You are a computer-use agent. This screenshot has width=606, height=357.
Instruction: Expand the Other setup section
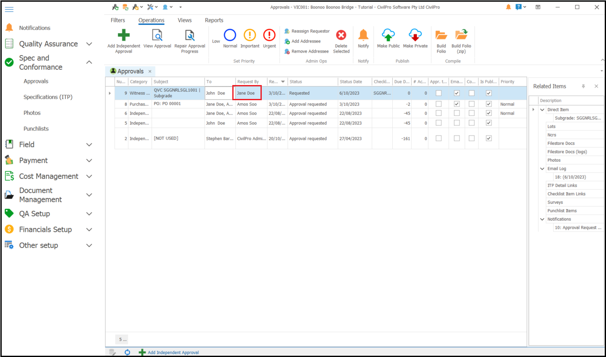pos(89,245)
